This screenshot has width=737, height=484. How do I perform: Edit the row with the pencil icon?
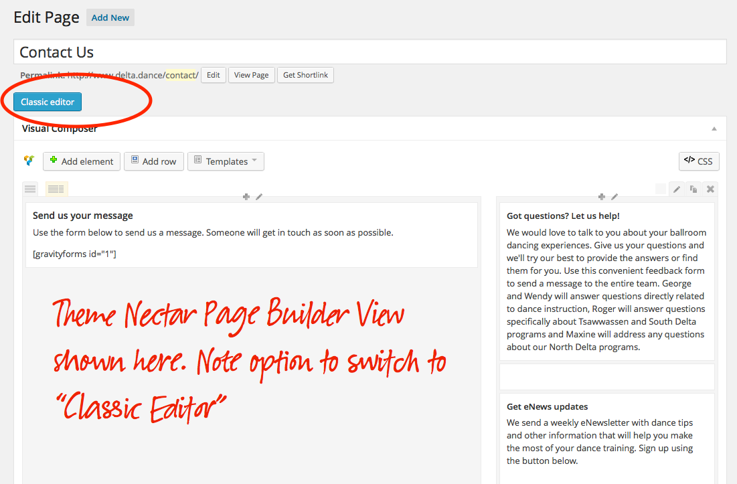pos(677,189)
